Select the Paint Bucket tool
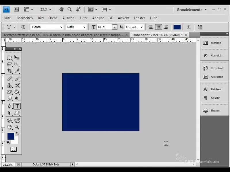The height and width of the screenshot is (172, 230). [x=17, y=92]
